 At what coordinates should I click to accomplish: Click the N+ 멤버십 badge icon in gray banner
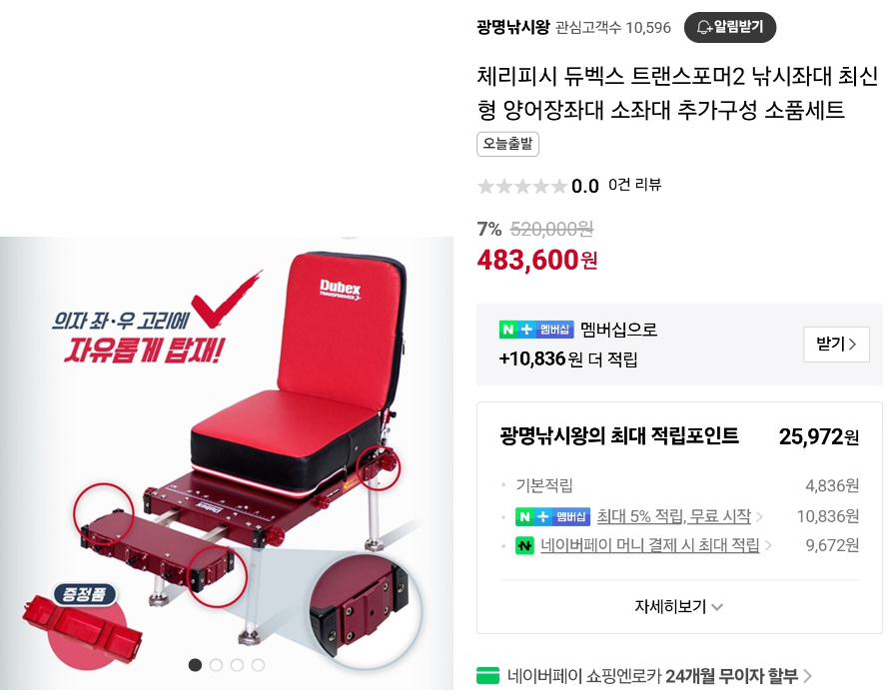(x=535, y=329)
